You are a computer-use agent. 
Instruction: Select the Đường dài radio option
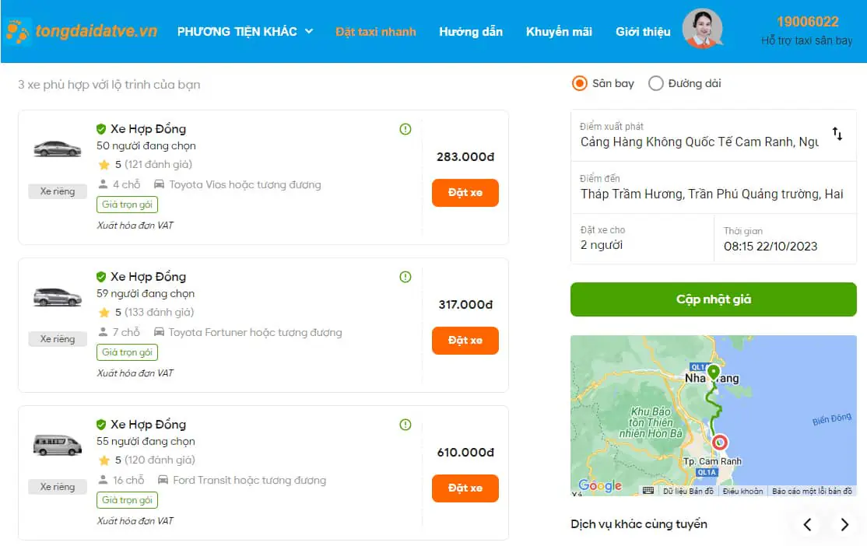point(656,83)
